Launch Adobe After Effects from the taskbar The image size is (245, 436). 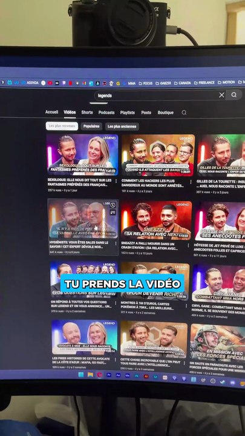click(x=118, y=375)
